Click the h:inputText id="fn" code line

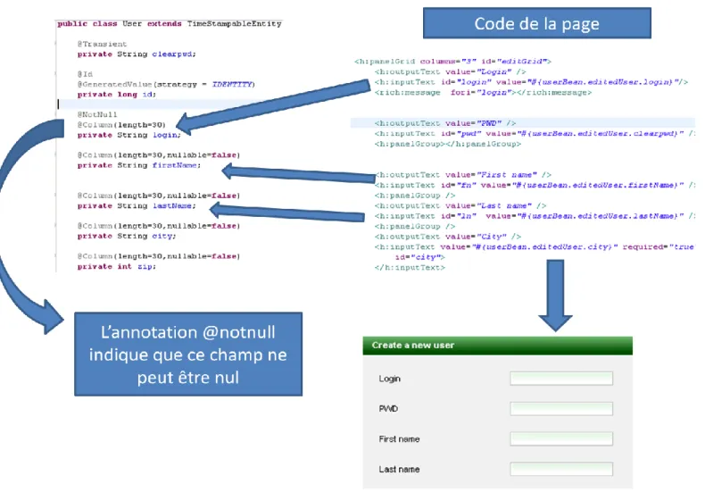coord(535,186)
